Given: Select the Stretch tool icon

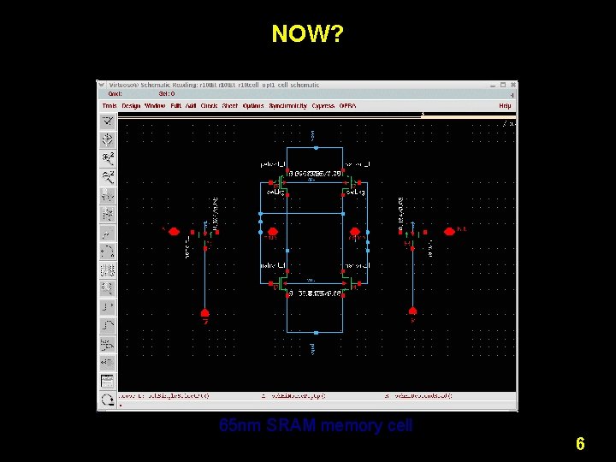Looking at the screenshot, I should click(107, 195).
